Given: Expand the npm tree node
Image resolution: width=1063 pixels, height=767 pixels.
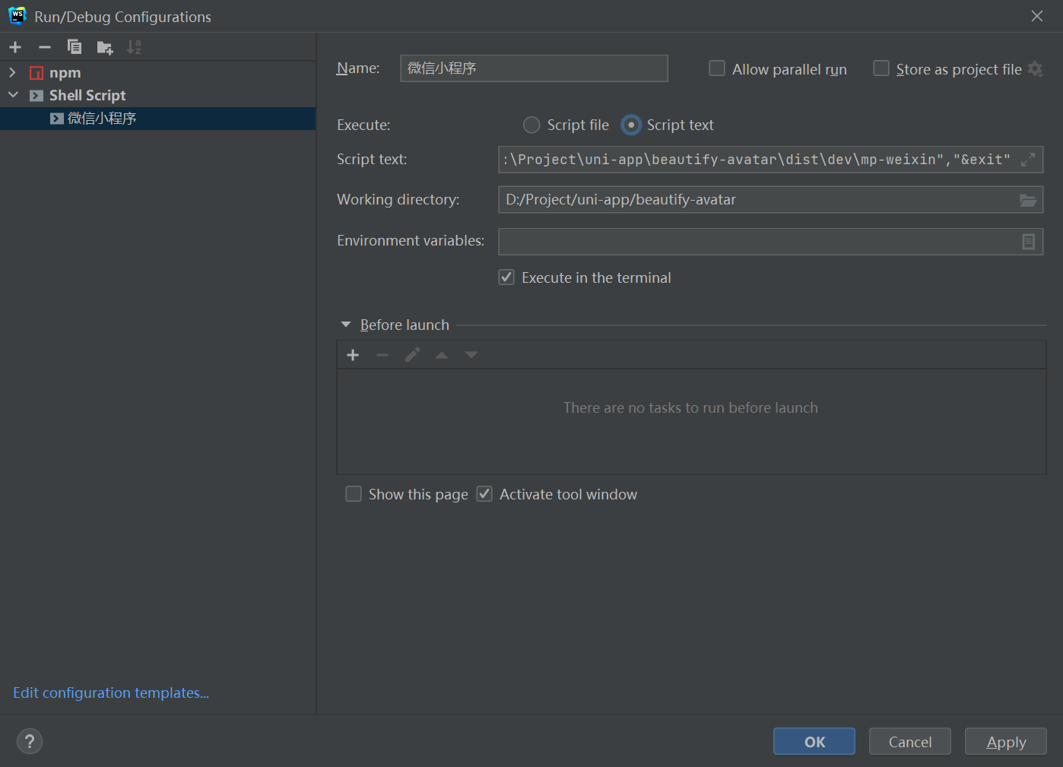Looking at the screenshot, I should 12,72.
